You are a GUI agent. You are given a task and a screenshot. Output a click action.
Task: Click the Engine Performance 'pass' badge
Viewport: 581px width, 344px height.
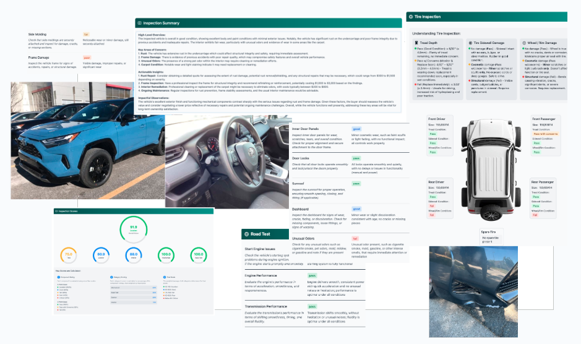pyautogui.click(x=312, y=275)
